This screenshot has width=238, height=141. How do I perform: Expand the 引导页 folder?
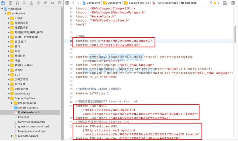click(9, 18)
